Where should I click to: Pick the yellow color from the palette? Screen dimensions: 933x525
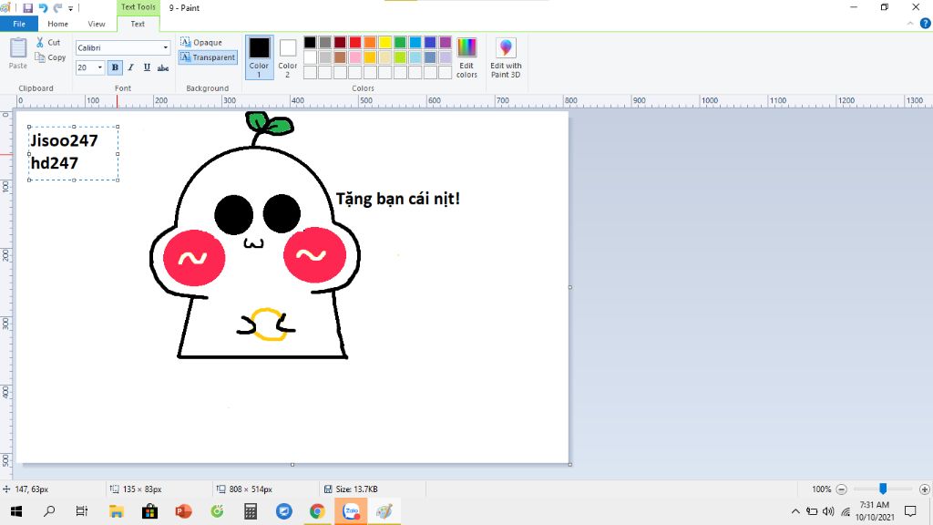[385, 42]
